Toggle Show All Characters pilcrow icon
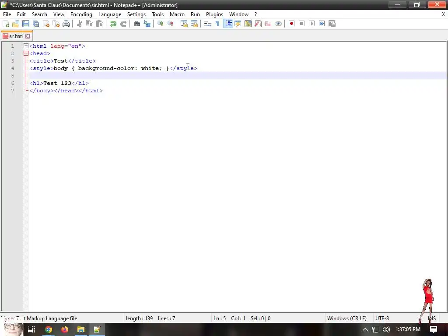This screenshot has width=448, height=336. click(x=218, y=24)
